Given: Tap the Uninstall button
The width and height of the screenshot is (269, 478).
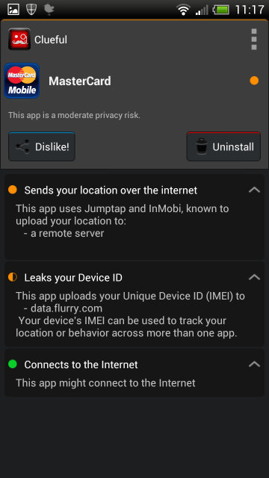Looking at the screenshot, I should pyautogui.click(x=223, y=146).
